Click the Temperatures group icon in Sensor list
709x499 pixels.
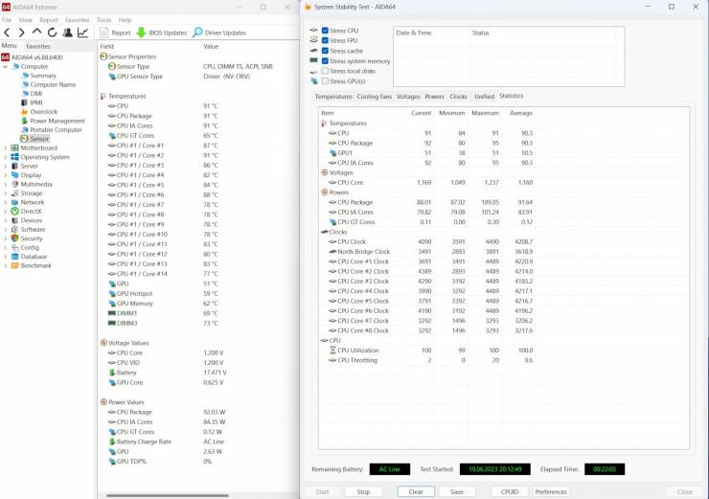103,97
